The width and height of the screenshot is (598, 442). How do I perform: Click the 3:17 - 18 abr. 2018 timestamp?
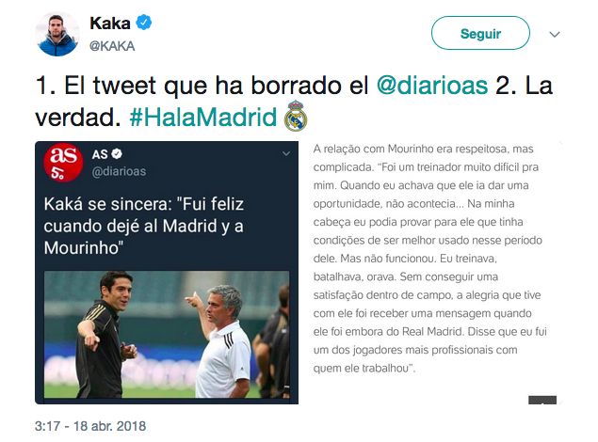coord(90,426)
